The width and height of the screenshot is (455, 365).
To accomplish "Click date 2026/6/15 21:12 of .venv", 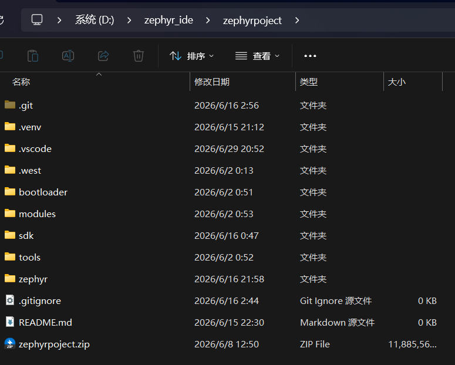I will pos(229,127).
